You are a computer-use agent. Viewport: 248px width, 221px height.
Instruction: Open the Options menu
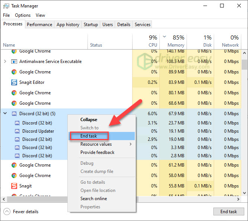pyautogui.click(x=23, y=15)
